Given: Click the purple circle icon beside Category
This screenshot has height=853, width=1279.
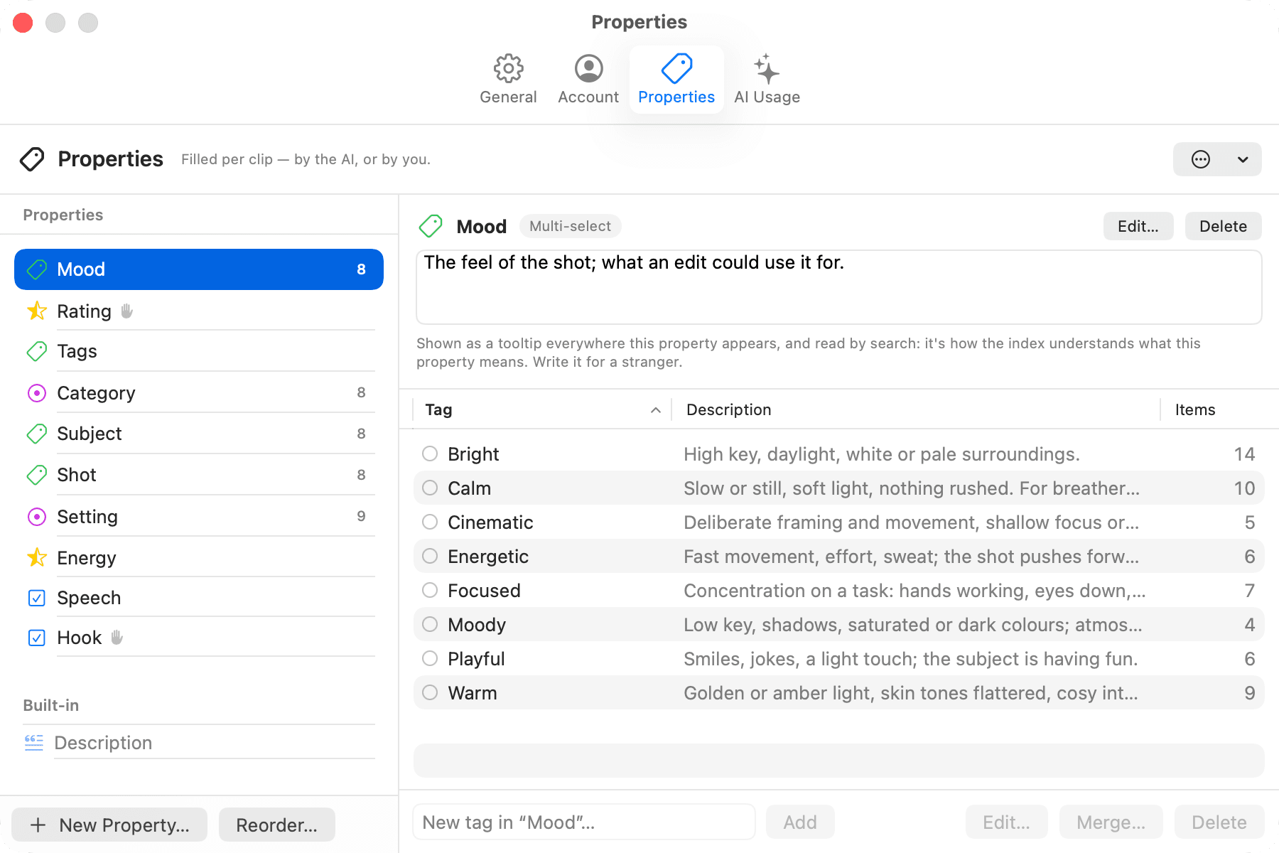Looking at the screenshot, I should (37, 393).
